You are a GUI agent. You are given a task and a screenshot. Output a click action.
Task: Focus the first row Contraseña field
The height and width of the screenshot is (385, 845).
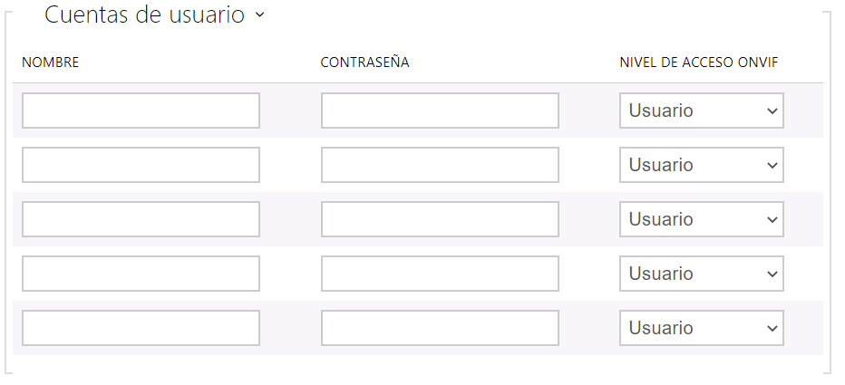click(x=440, y=111)
